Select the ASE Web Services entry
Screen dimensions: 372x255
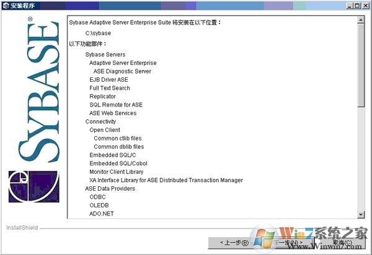point(113,113)
